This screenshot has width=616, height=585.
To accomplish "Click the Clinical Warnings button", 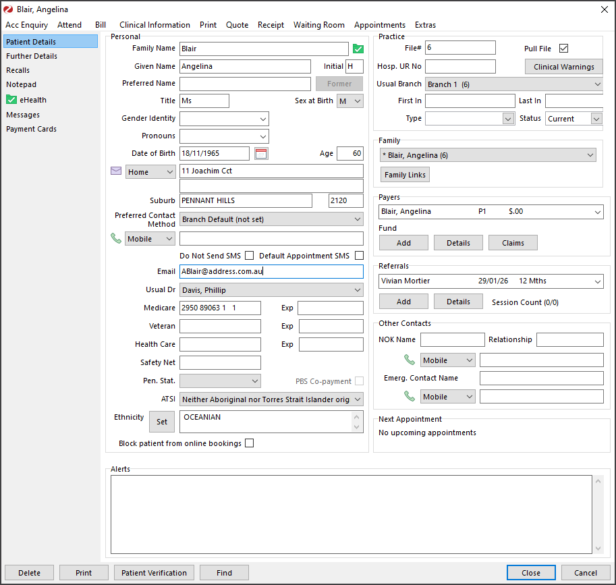I will click(563, 67).
